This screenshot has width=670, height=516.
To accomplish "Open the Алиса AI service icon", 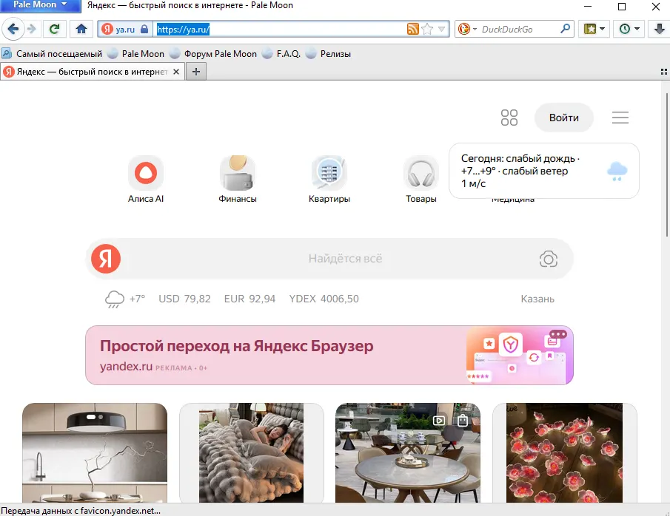I will [145, 172].
